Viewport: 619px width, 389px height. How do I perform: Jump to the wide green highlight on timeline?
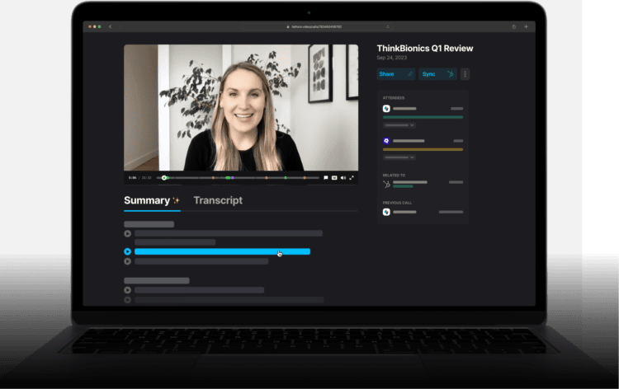point(228,178)
